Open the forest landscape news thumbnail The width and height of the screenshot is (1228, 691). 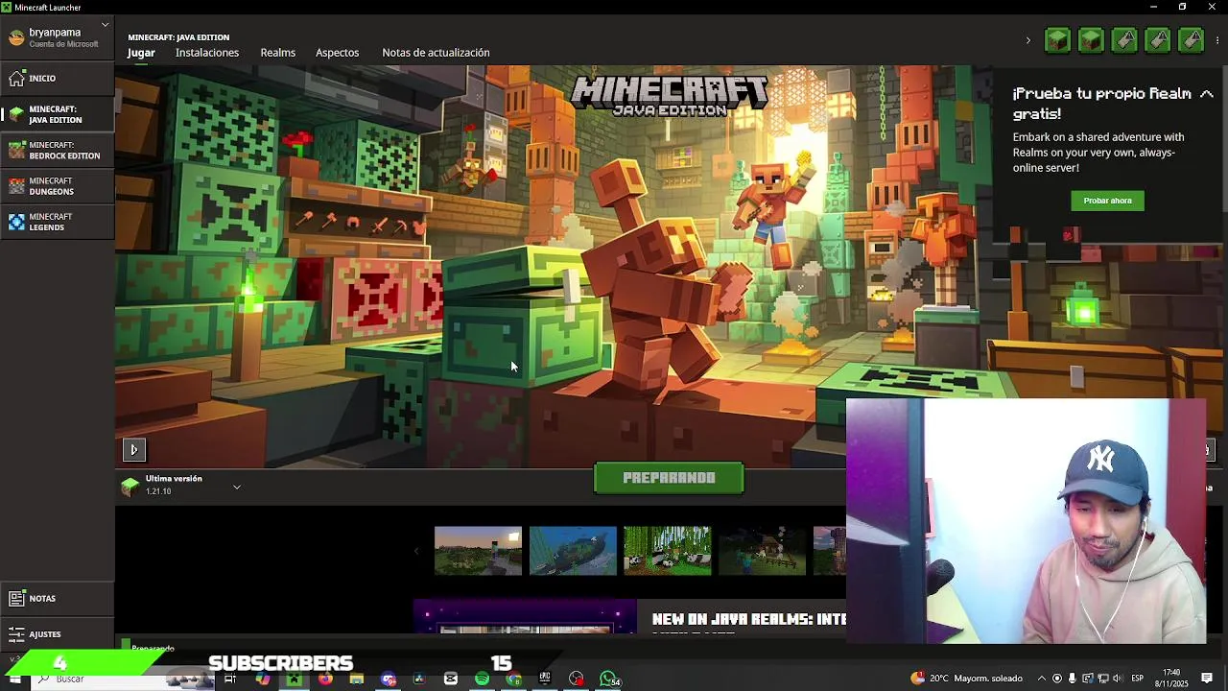click(478, 551)
